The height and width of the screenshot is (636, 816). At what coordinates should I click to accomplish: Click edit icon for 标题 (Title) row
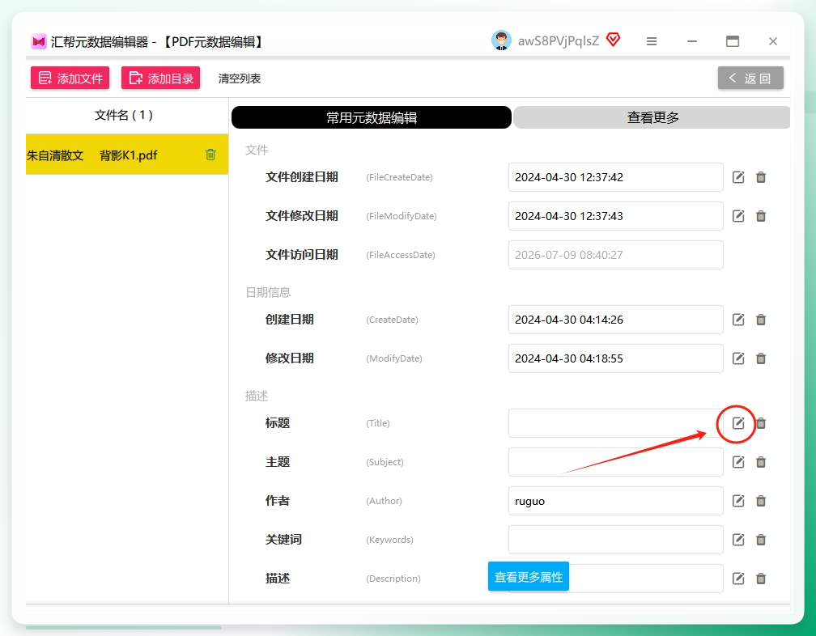738,423
